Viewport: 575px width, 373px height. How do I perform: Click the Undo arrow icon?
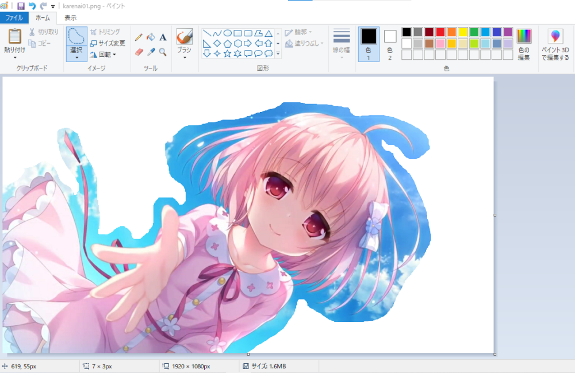click(x=32, y=6)
